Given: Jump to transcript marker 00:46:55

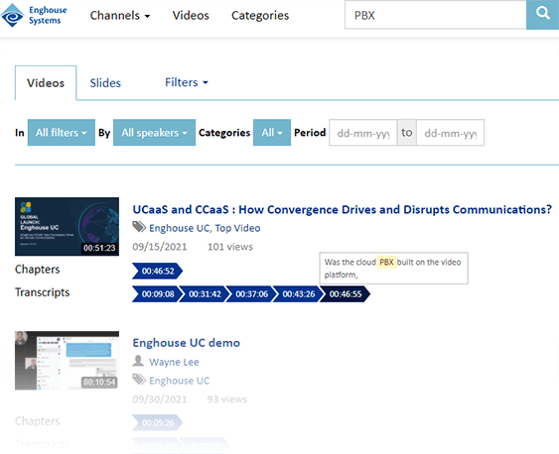Looking at the screenshot, I should (x=346, y=294).
